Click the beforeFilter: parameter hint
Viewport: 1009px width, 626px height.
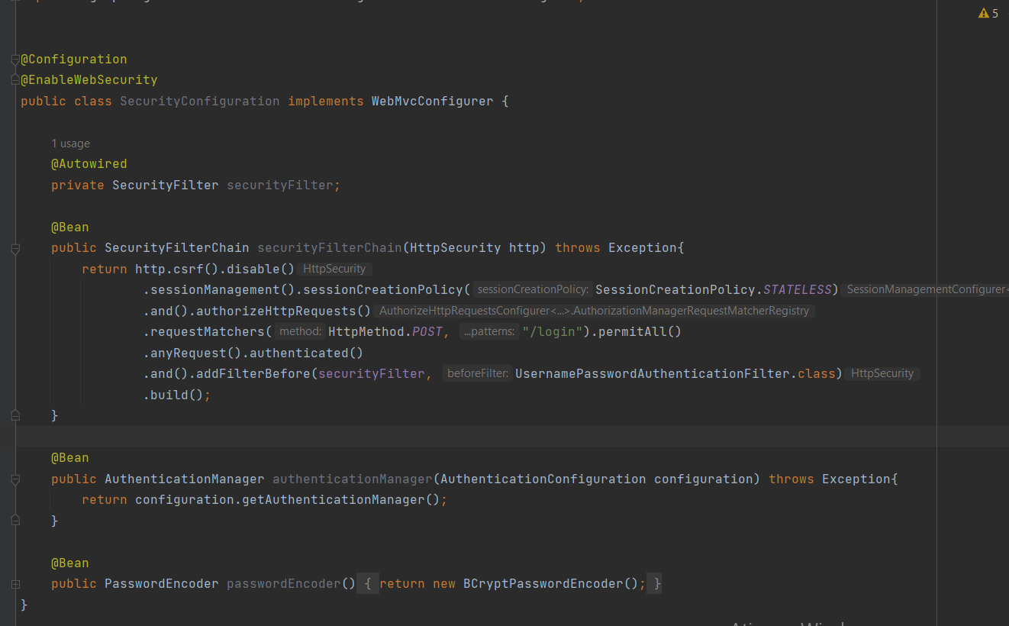(477, 374)
